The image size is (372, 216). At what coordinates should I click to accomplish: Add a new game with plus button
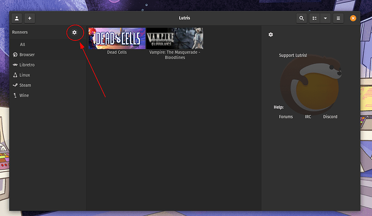[x=30, y=18]
